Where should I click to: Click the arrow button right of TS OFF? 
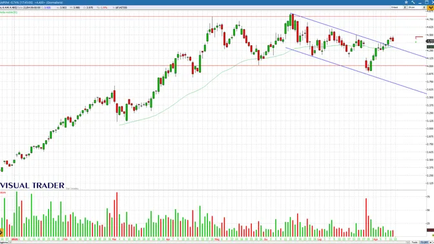point(431,242)
